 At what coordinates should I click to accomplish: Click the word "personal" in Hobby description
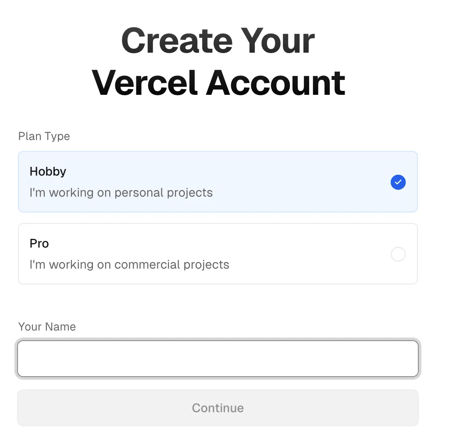tap(140, 193)
